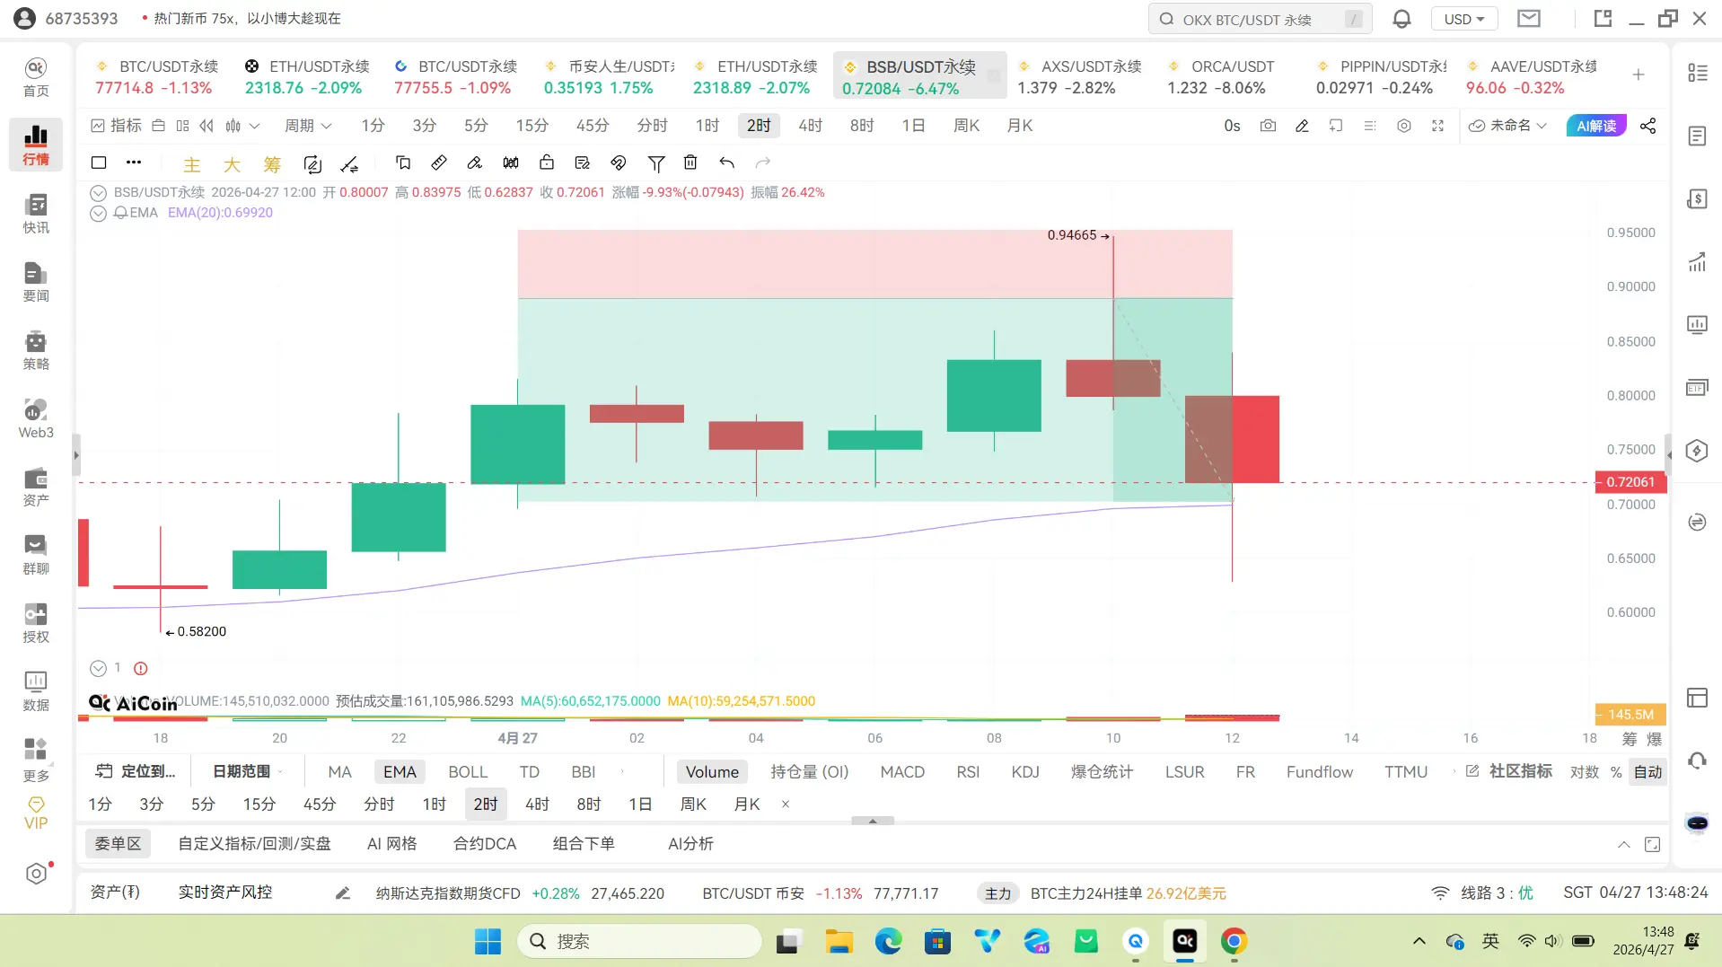Click the 0.72061 current price label

tap(1630, 482)
